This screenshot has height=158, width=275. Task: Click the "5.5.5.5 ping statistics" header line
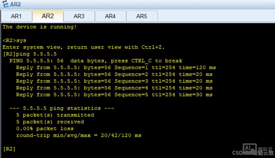[62, 108]
